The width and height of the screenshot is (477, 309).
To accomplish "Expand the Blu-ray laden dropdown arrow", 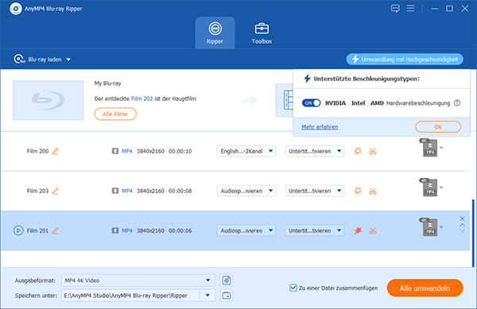I will click(x=68, y=60).
